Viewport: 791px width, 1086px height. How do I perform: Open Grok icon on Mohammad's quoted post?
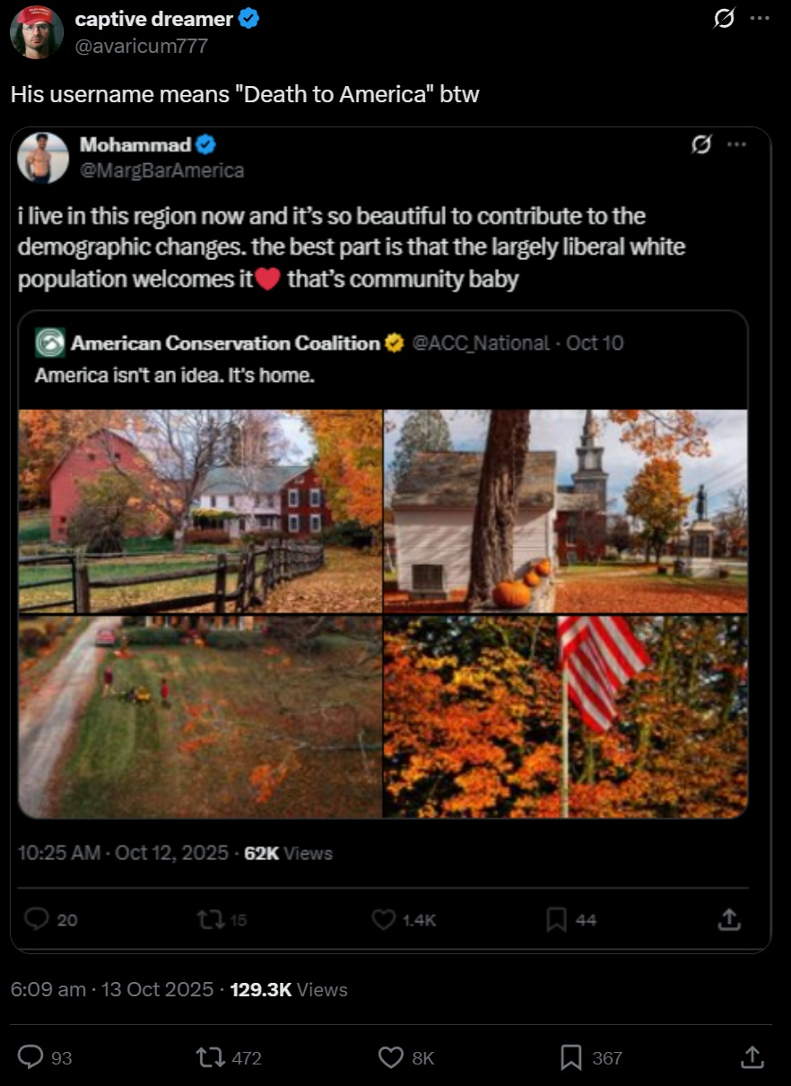click(x=701, y=144)
